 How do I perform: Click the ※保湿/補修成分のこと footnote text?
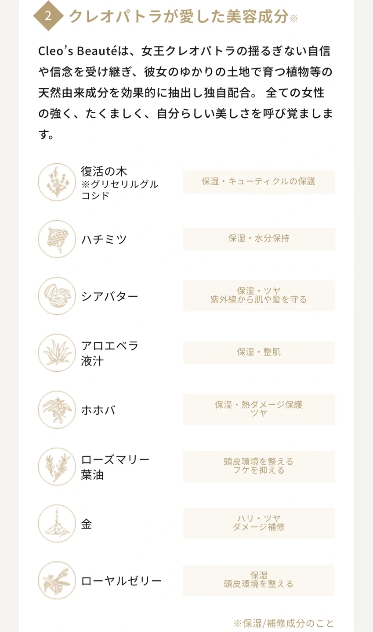pyautogui.click(x=284, y=623)
